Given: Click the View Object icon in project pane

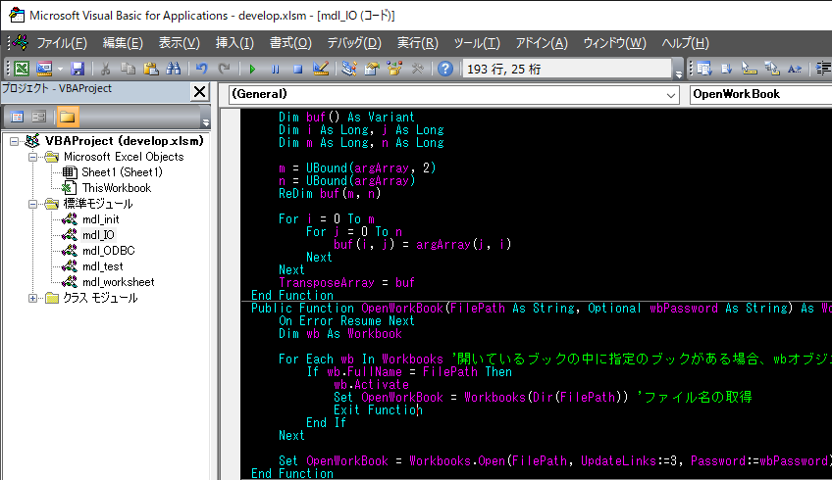Looking at the screenshot, I should click(x=38, y=117).
